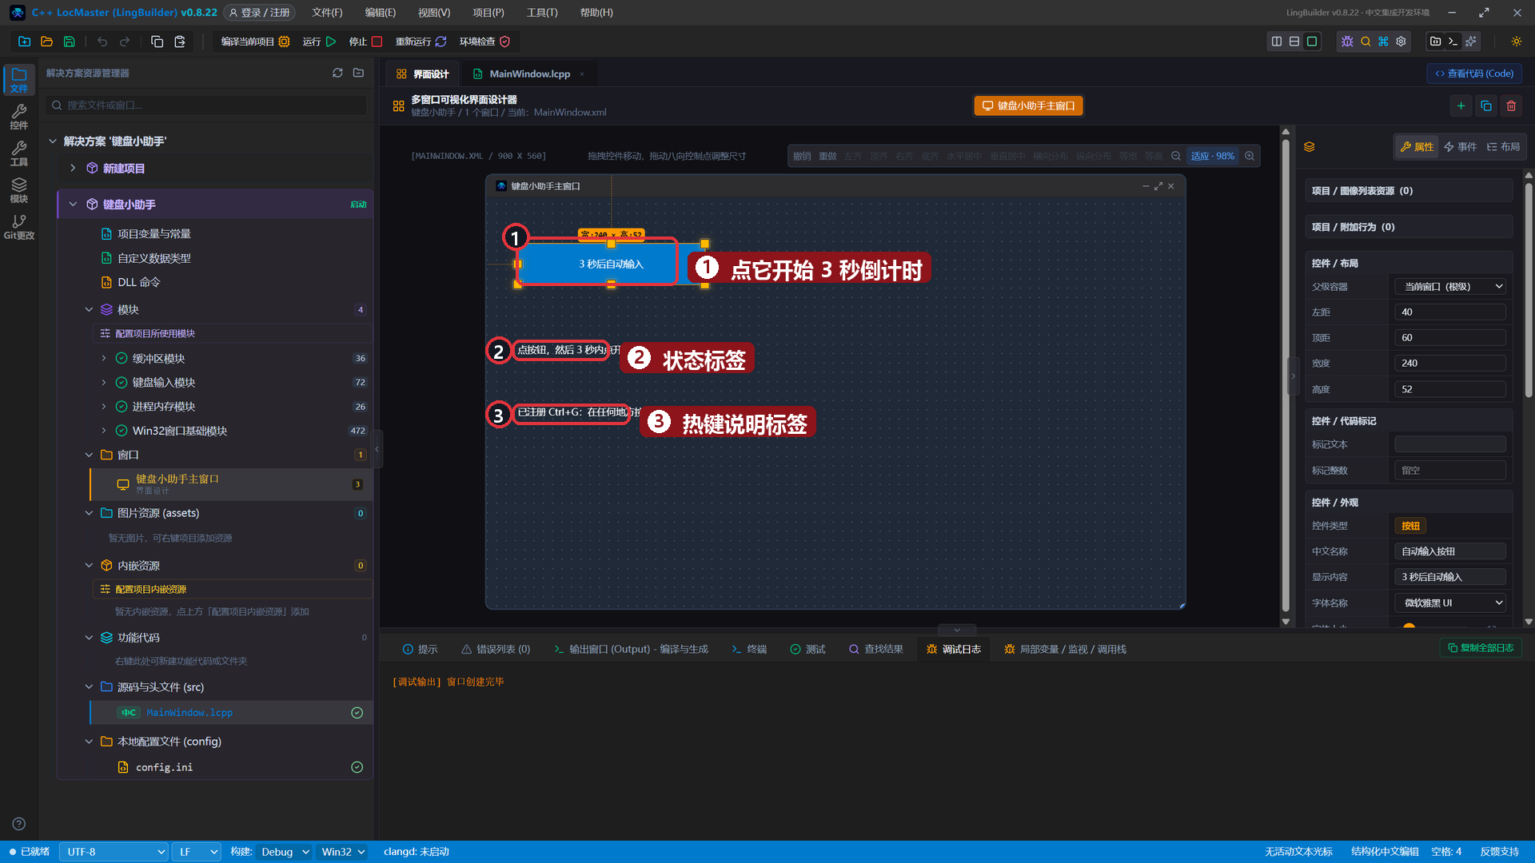Viewport: 1535px width, 863px height.
Task: Zoom in the designer canvas
Action: (x=1250, y=156)
